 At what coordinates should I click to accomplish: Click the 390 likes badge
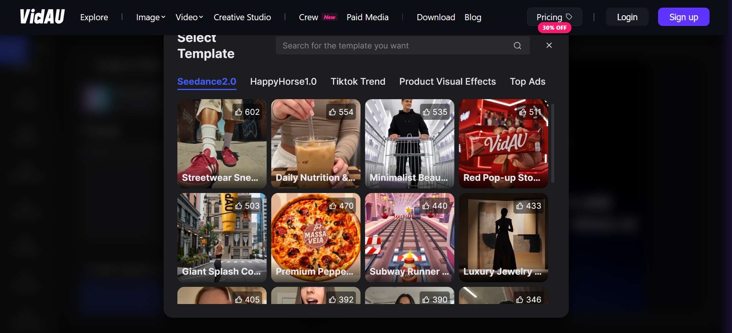tap(435, 299)
